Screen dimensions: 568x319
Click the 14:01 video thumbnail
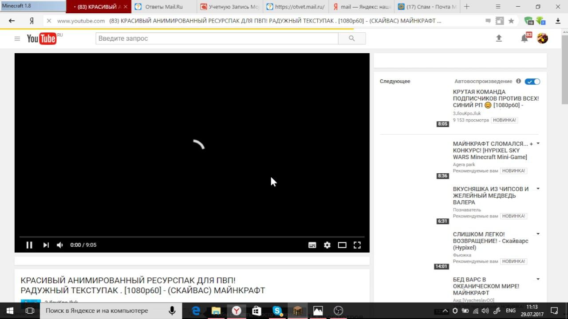[x=414, y=250]
